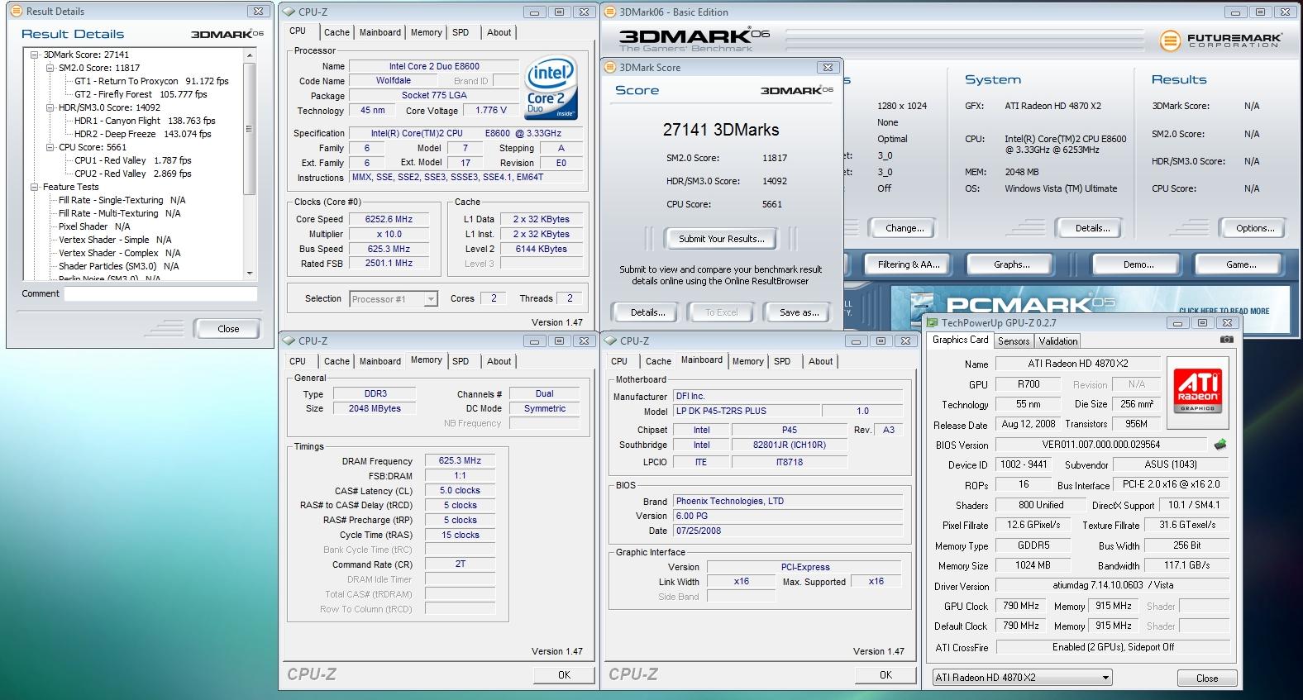Open Cache tab in the Processor CPU-Z window
This screenshot has width=1303, height=700.
[x=336, y=32]
